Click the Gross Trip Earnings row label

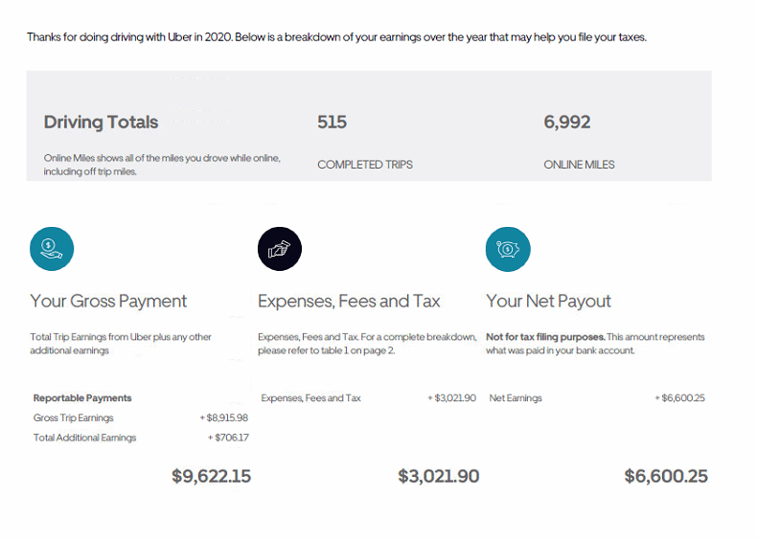(73, 418)
